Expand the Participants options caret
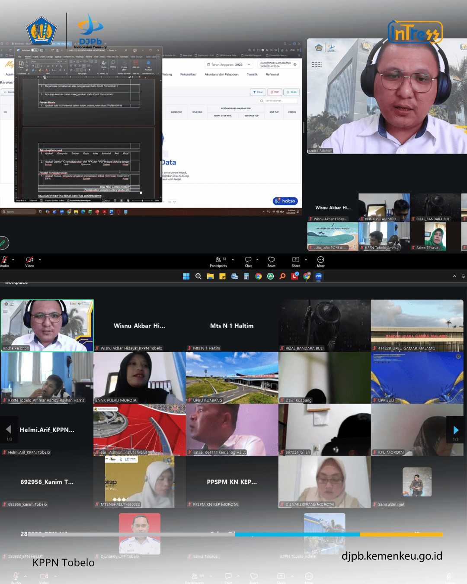 pyautogui.click(x=233, y=260)
